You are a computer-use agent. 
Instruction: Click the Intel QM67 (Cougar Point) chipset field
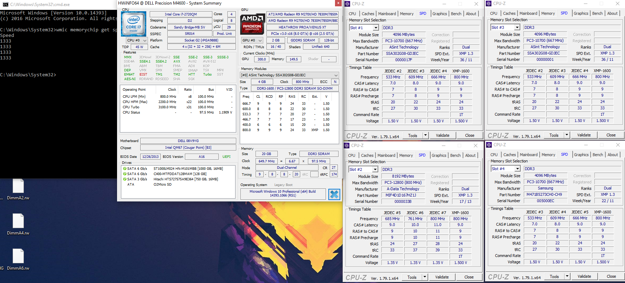(x=188, y=148)
